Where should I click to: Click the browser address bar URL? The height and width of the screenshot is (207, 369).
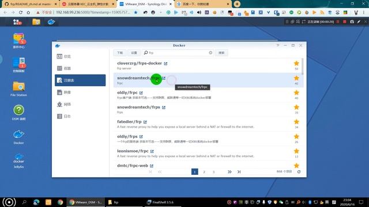tap(93, 13)
